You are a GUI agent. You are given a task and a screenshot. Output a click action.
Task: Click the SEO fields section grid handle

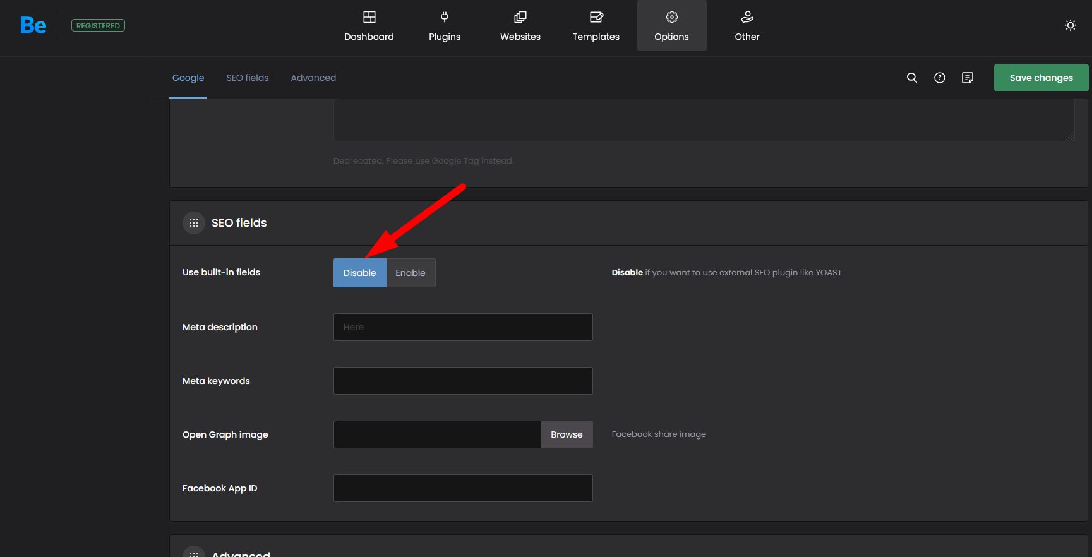[194, 223]
